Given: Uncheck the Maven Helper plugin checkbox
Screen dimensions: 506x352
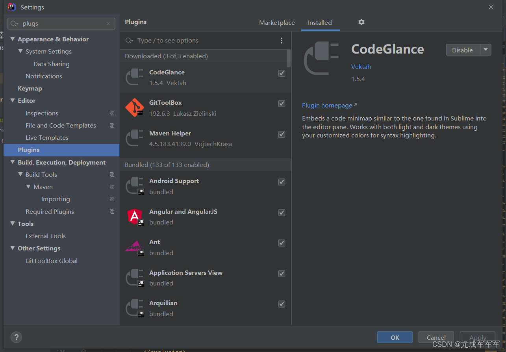Looking at the screenshot, I should 282,134.
